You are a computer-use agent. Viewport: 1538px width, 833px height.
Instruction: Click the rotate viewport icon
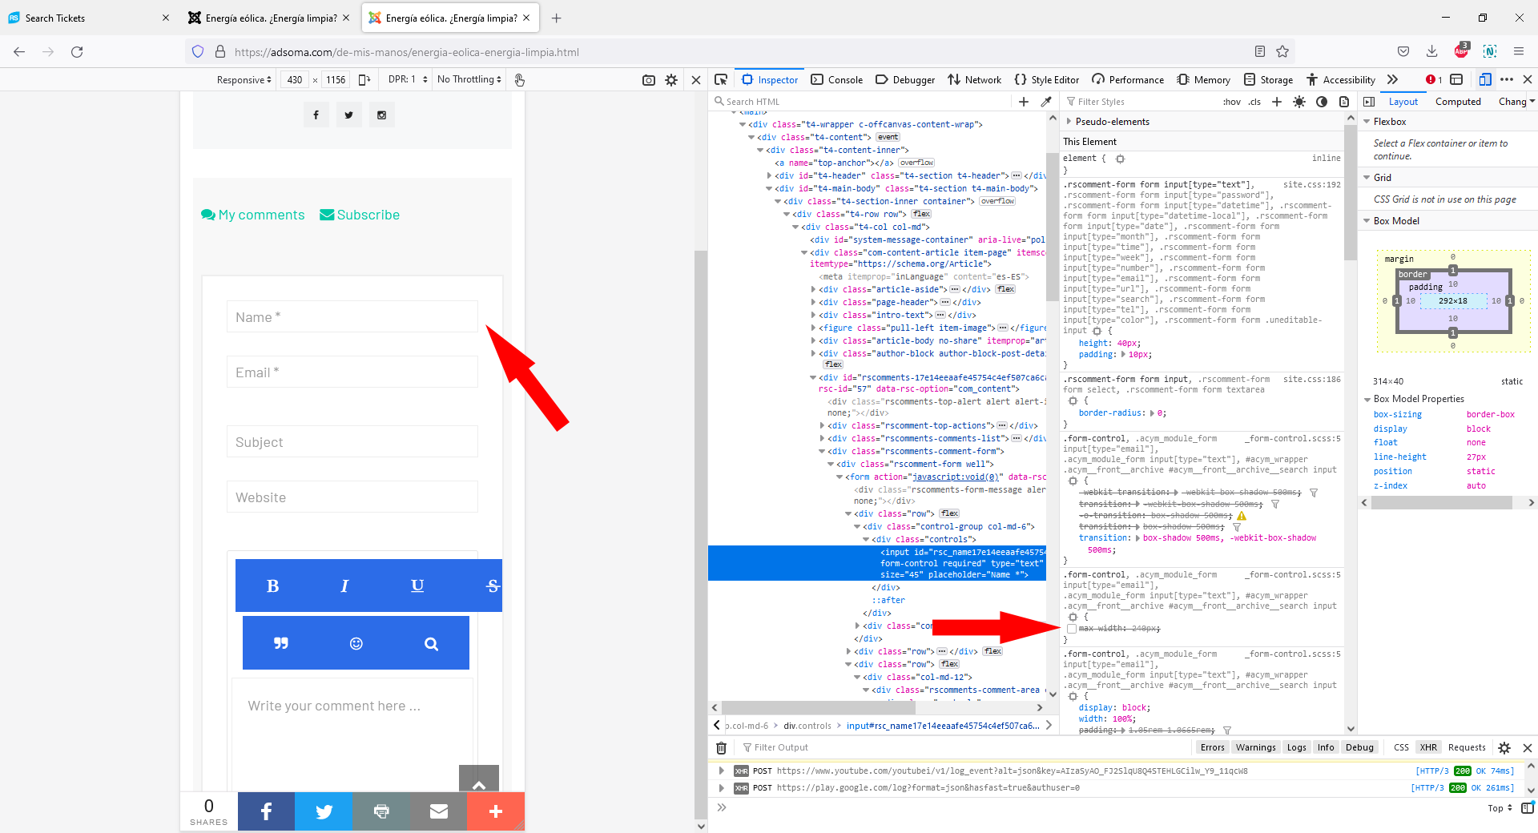pos(364,79)
